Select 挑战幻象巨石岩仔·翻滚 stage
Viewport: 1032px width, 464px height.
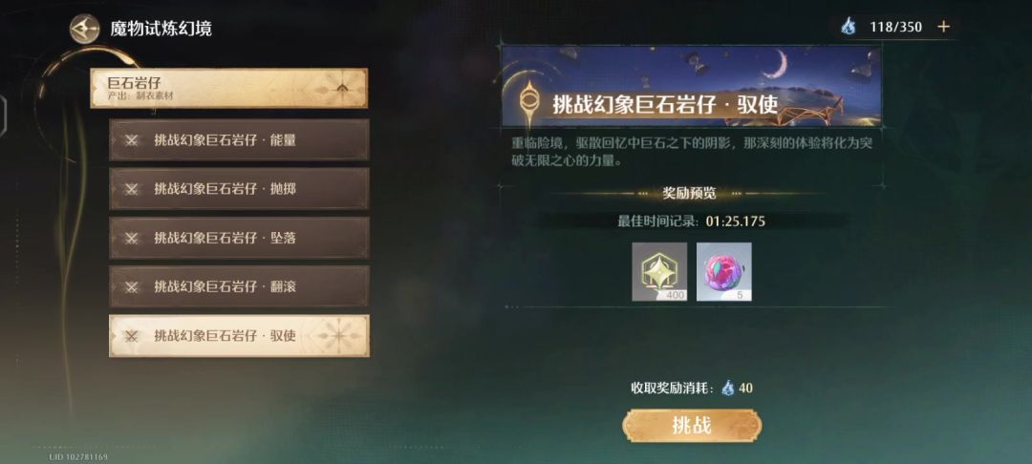[239, 286]
